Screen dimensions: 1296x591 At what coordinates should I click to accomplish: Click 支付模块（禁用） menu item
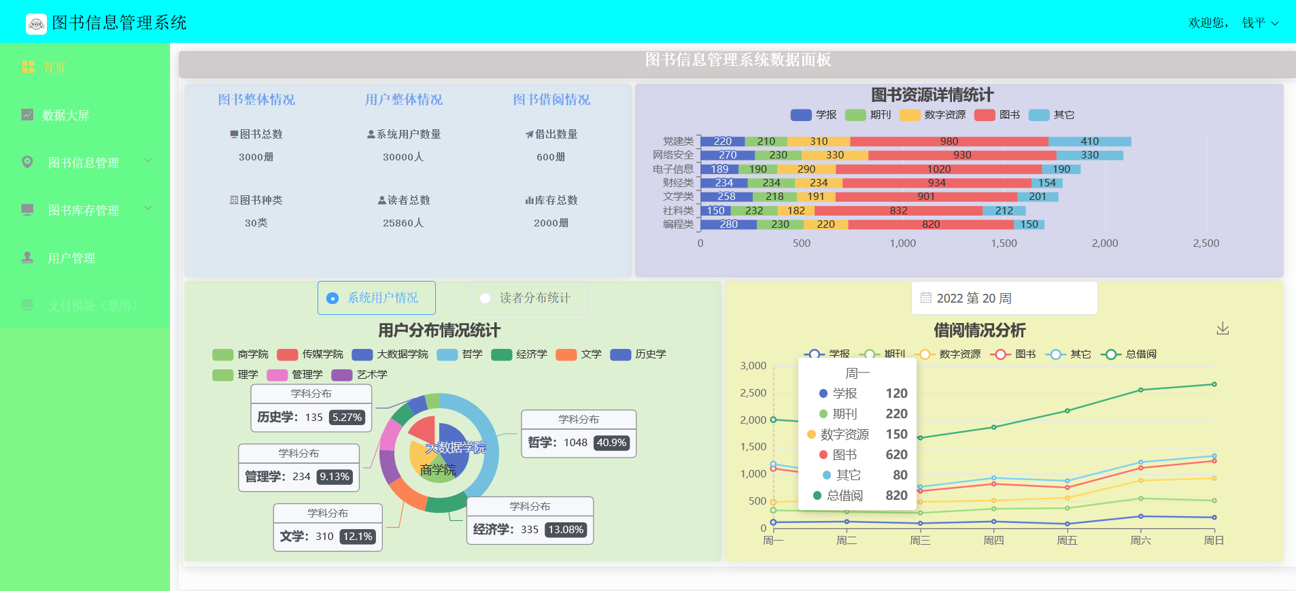[85, 305]
